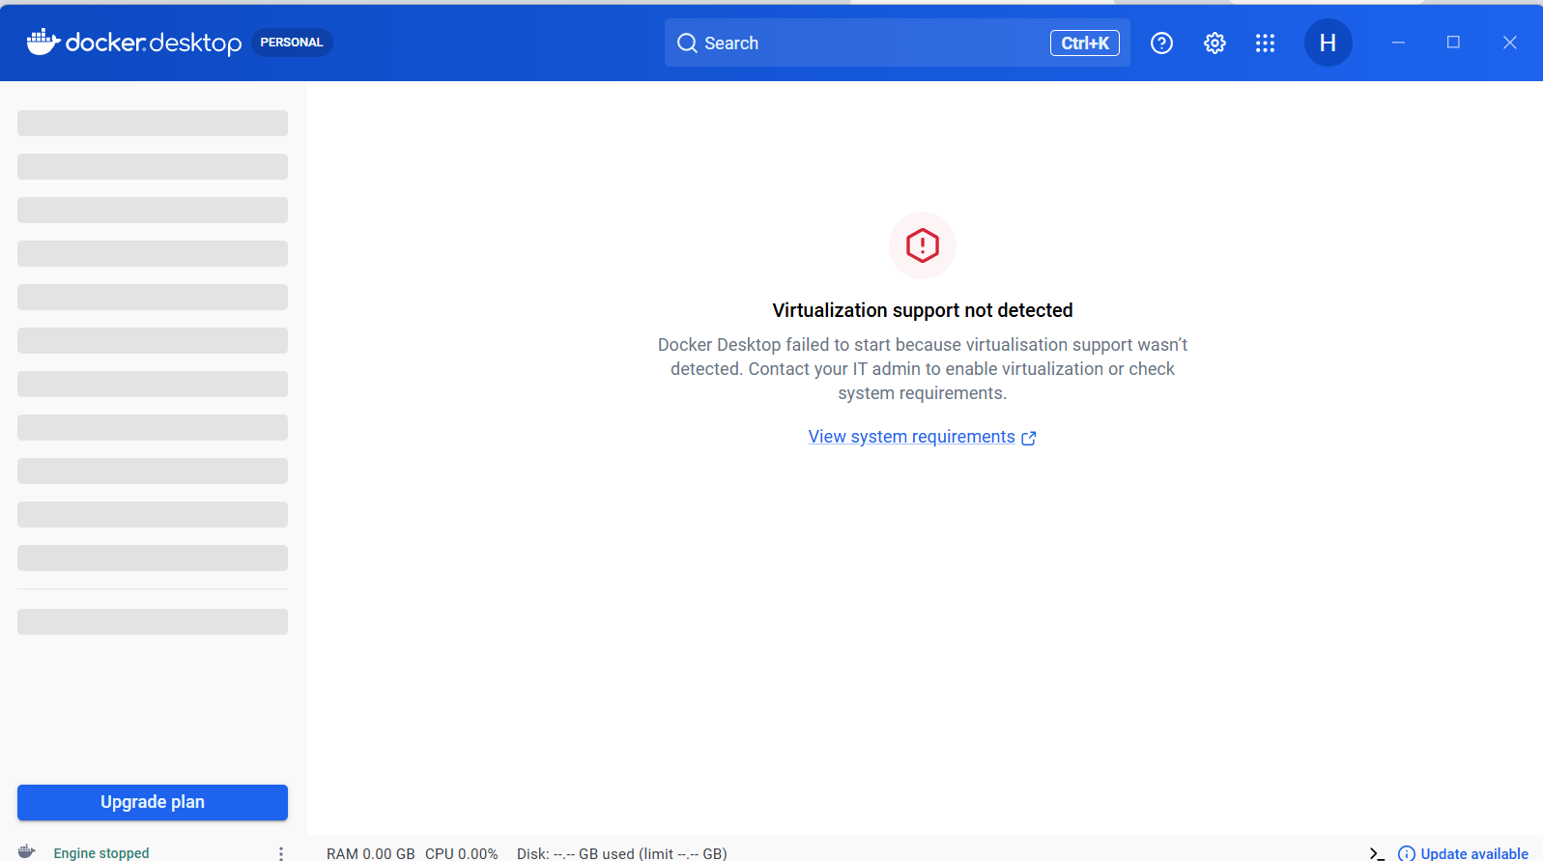
Task: Click the Disk usage readout
Action: 622,853
